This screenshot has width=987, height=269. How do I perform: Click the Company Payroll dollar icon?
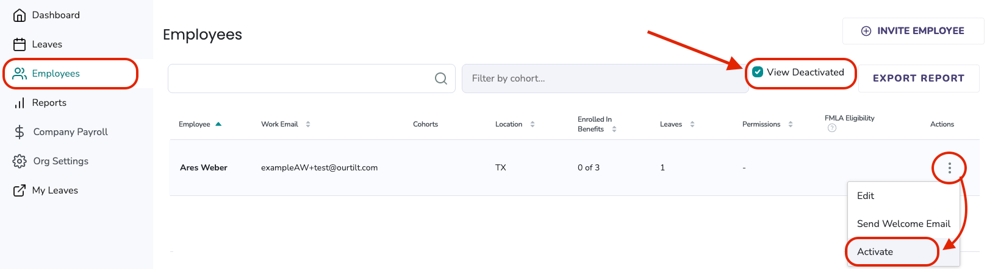20,132
